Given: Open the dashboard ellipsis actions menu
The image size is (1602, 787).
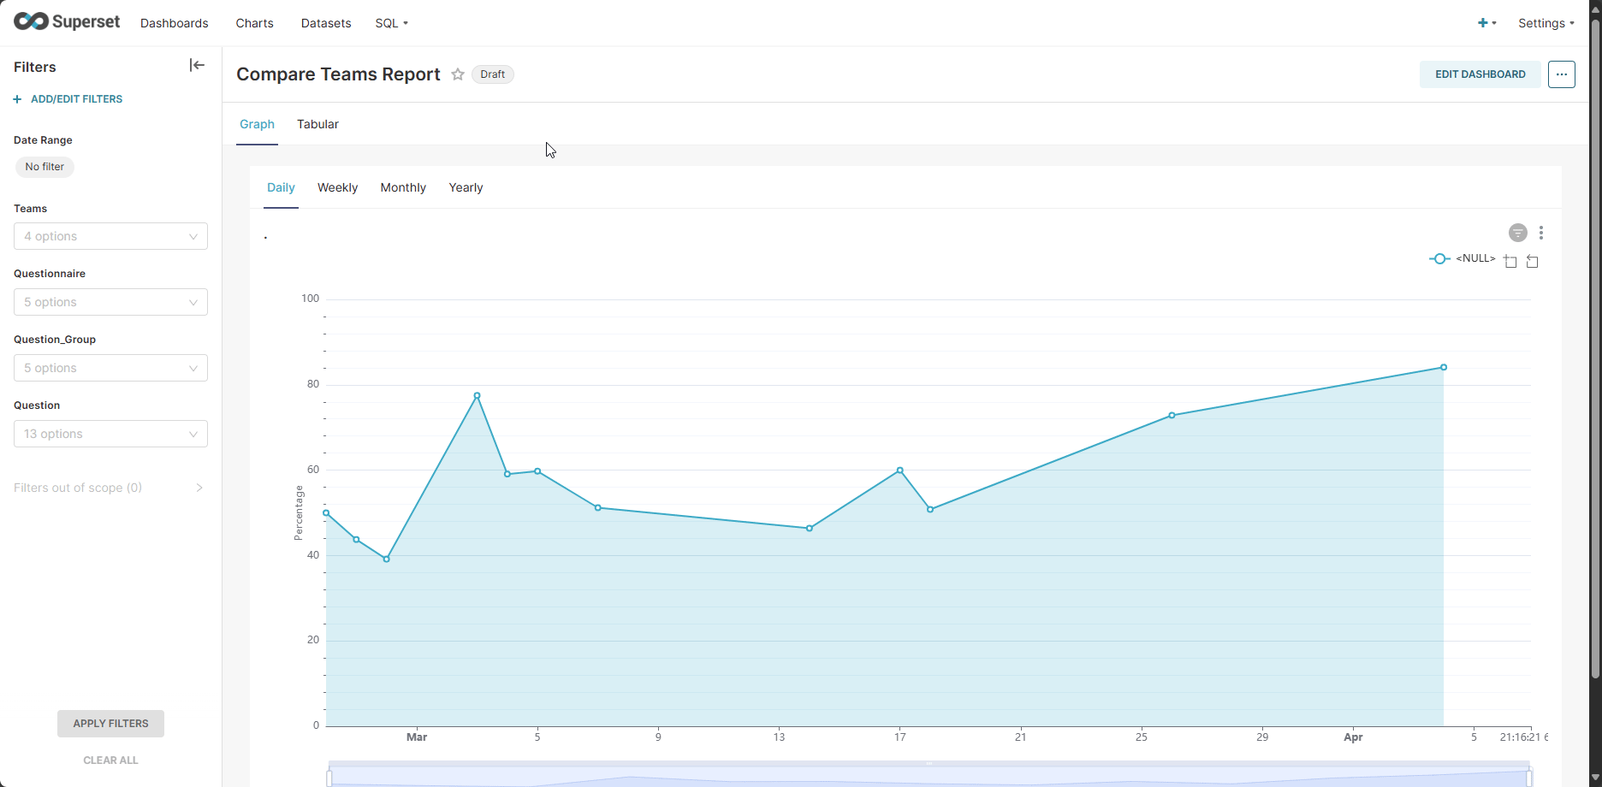Looking at the screenshot, I should (1561, 74).
